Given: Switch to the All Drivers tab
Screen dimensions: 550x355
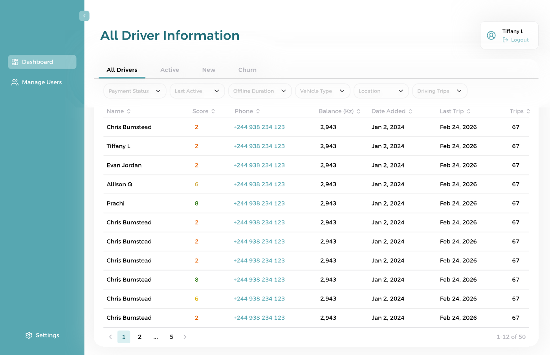Looking at the screenshot, I should (x=122, y=70).
